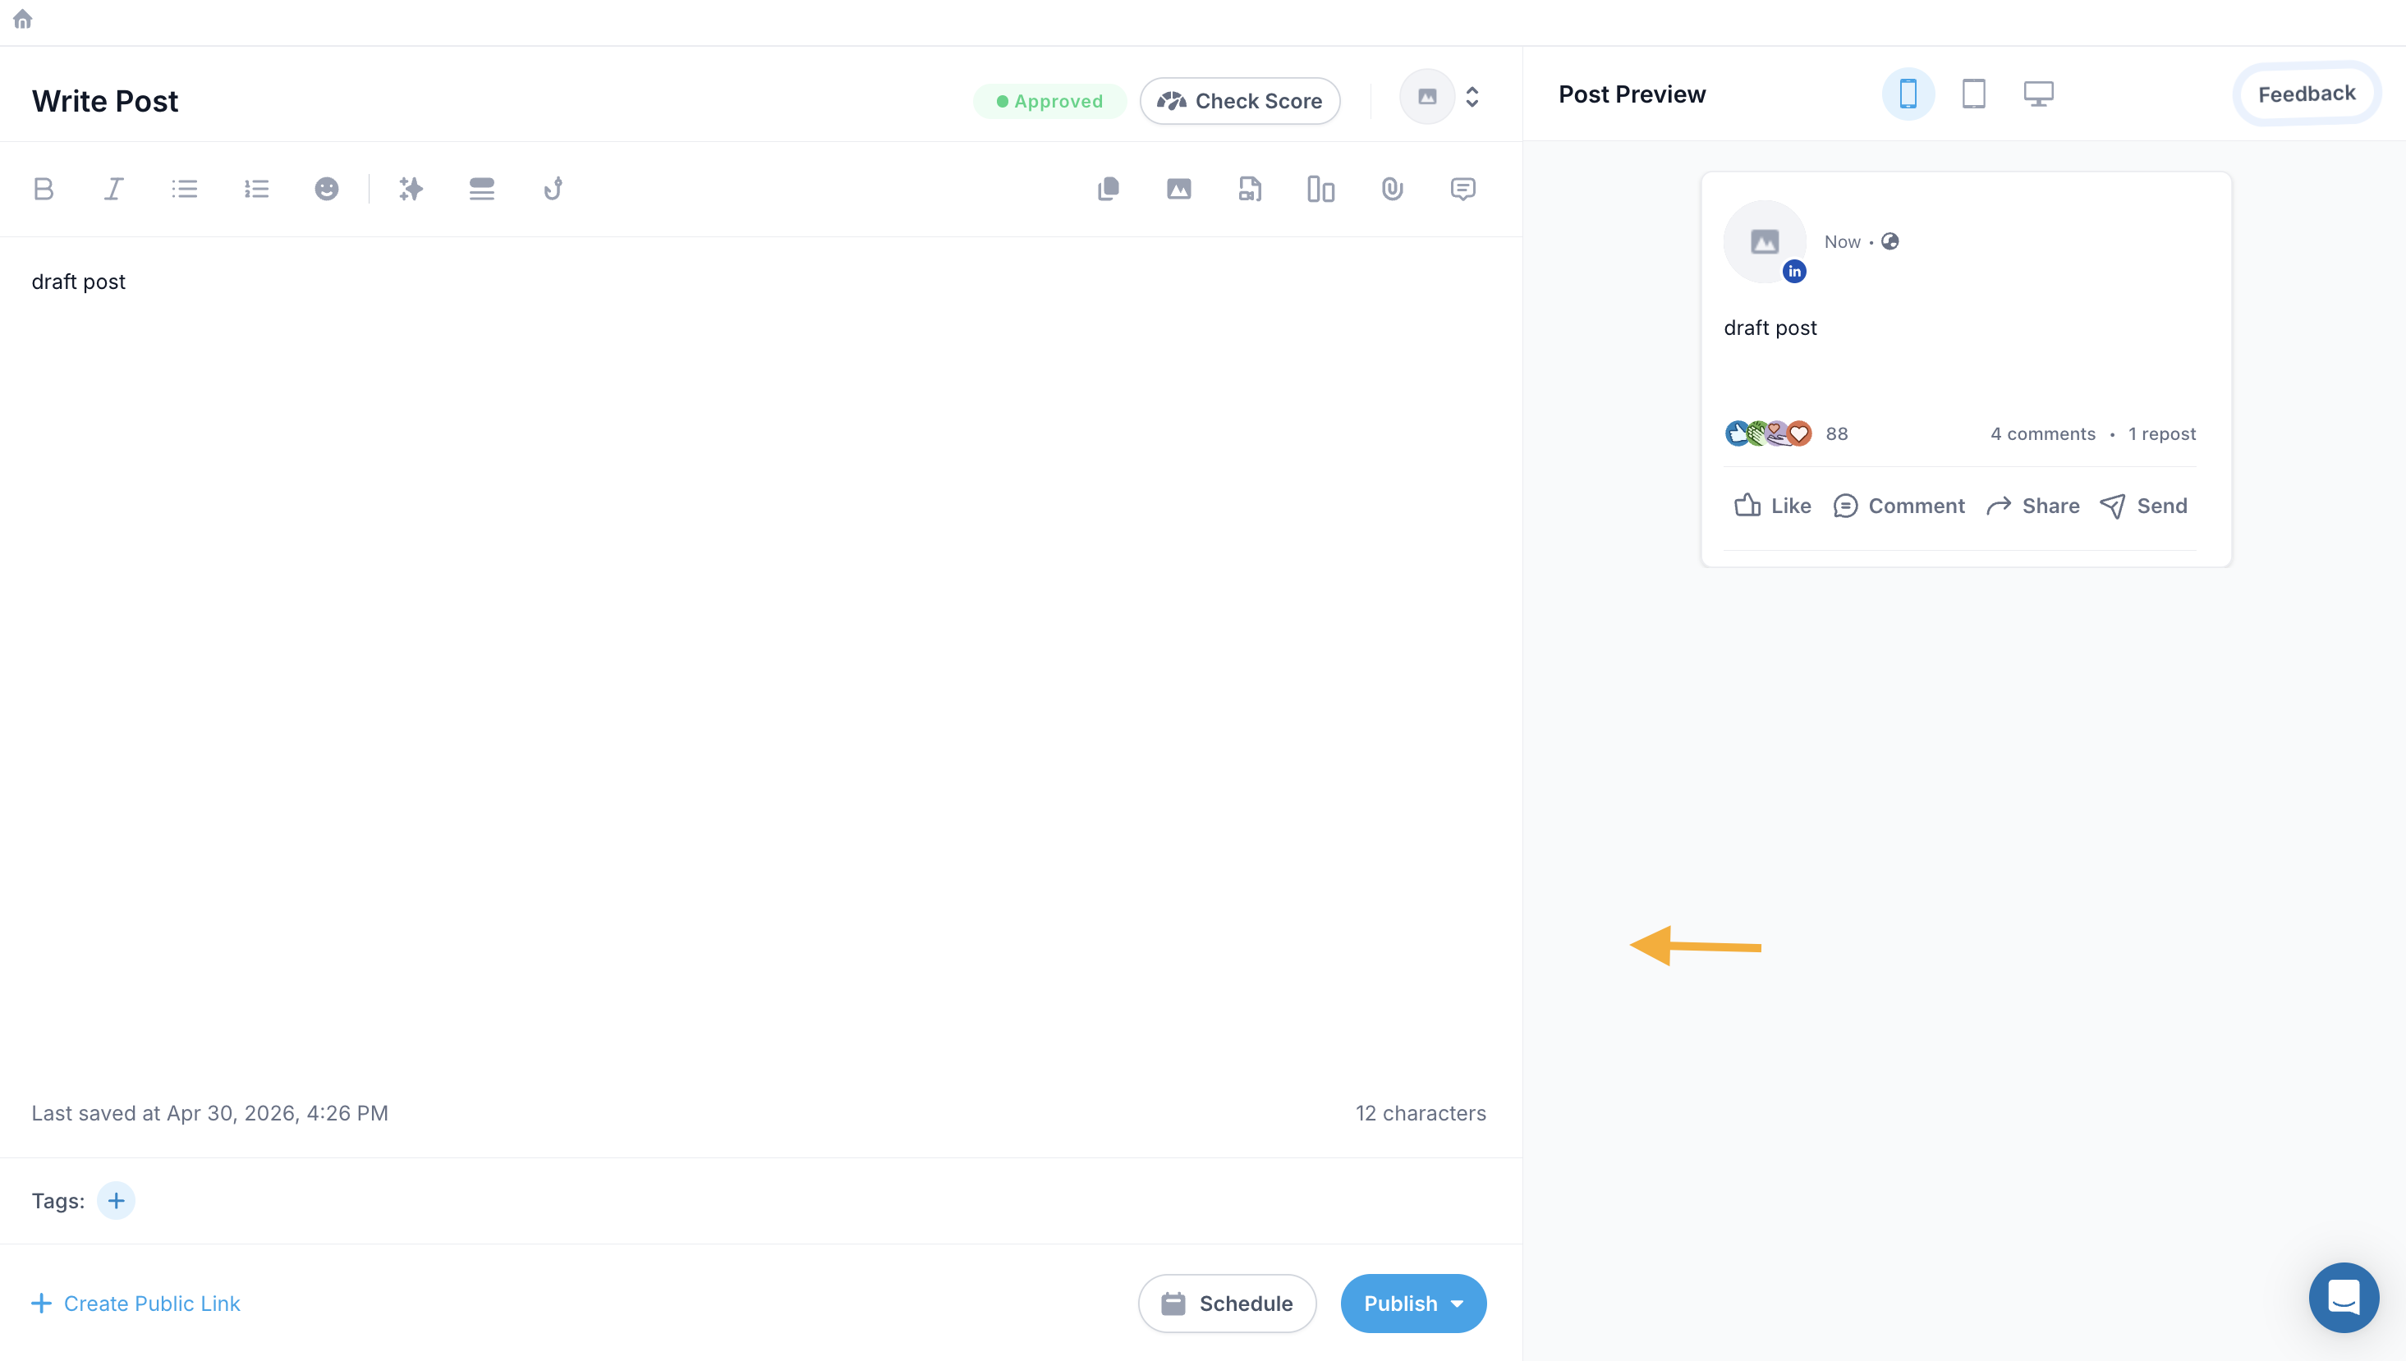Open the account selector chevrons
This screenshot has height=1361, width=2406.
coord(1473,97)
